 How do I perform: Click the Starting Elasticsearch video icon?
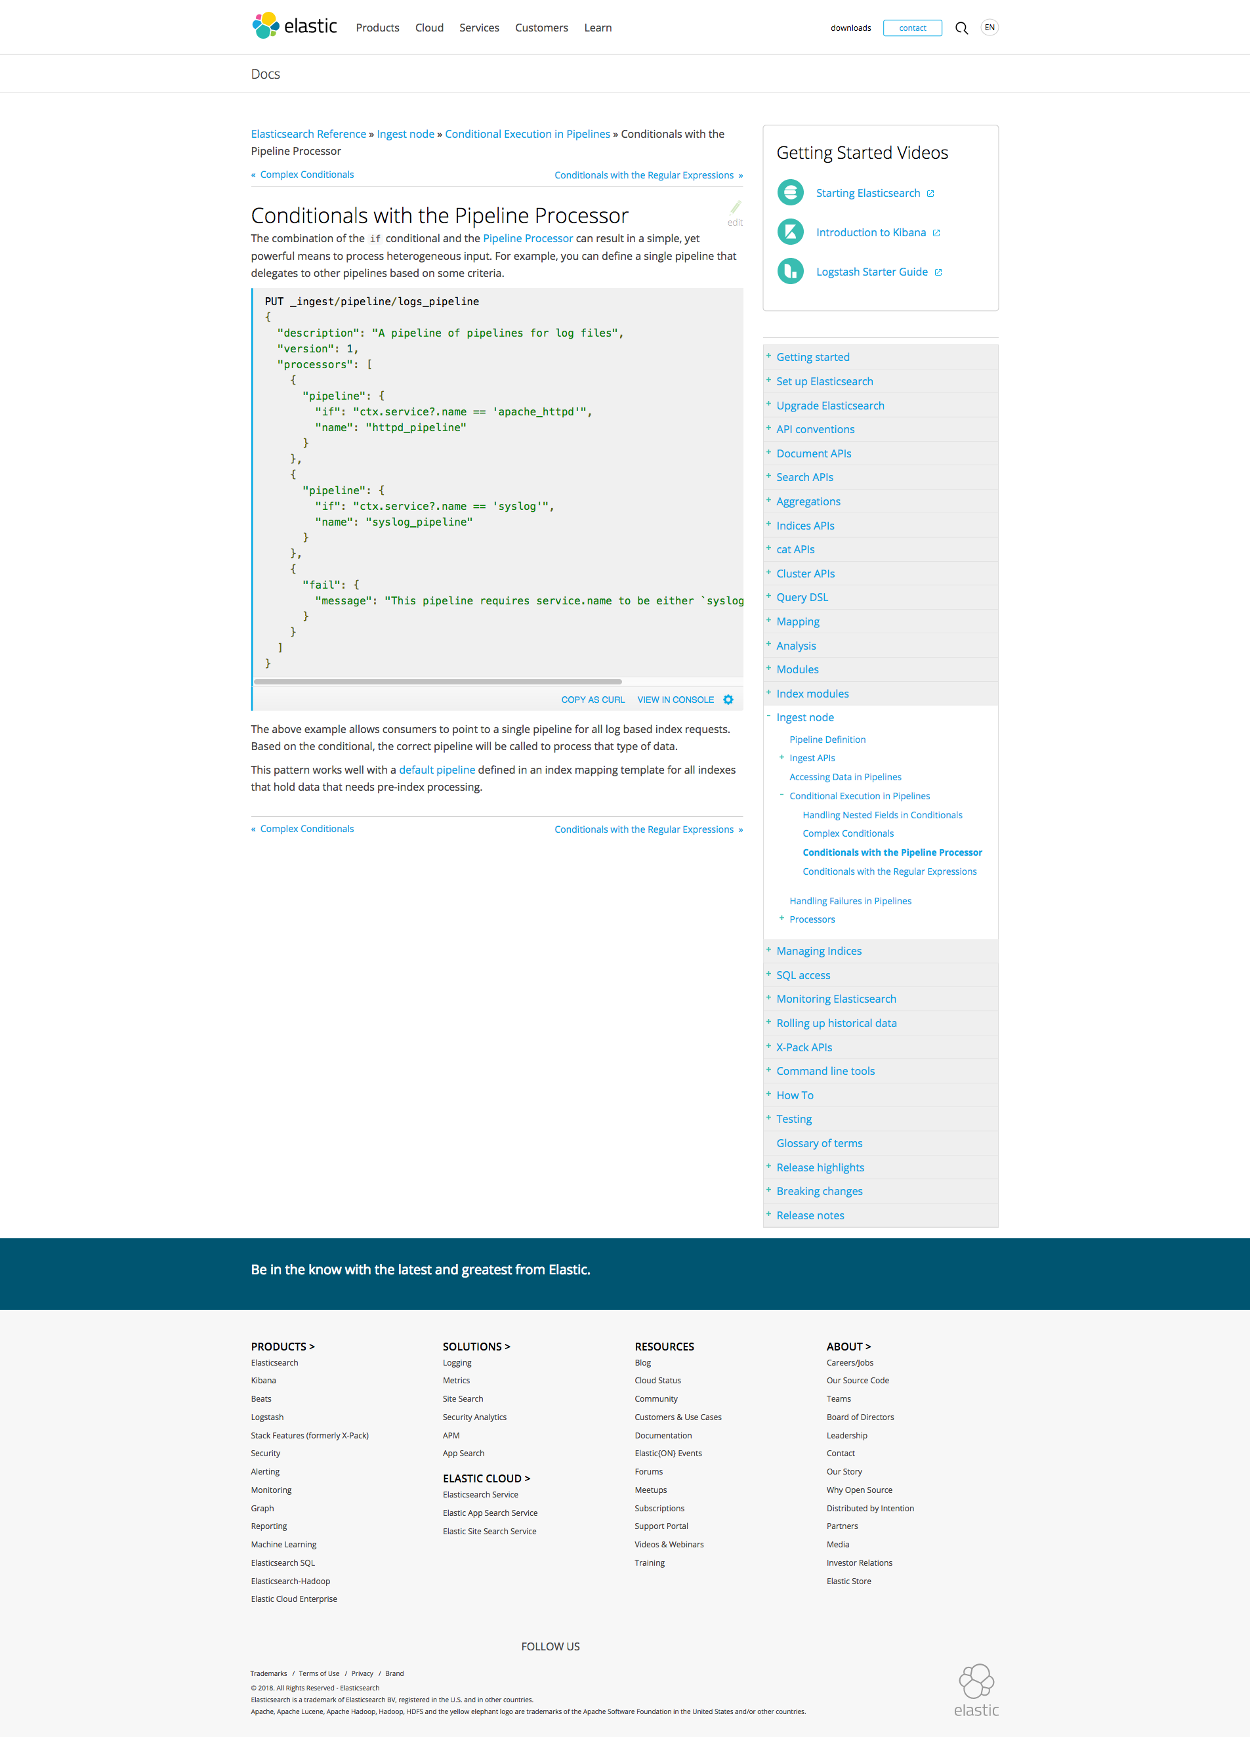pyautogui.click(x=791, y=192)
